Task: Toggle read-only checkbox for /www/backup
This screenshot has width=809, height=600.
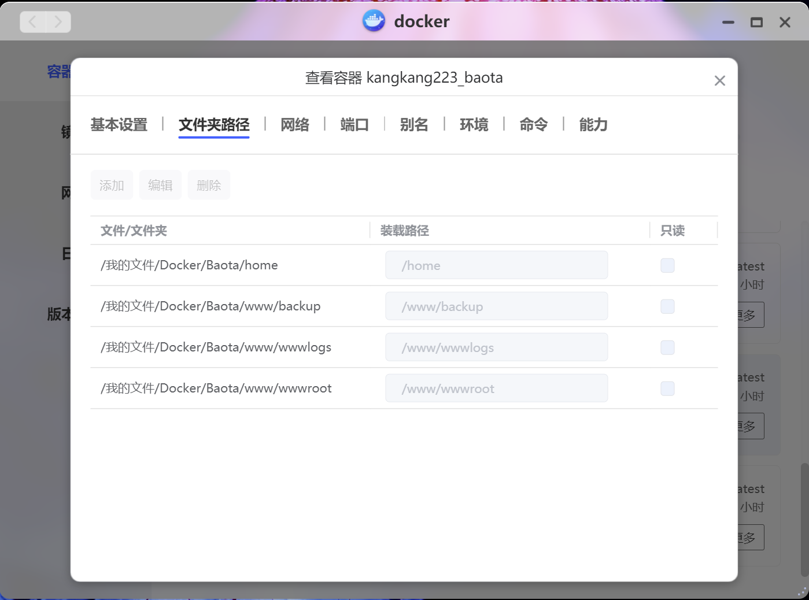Action: click(x=667, y=306)
